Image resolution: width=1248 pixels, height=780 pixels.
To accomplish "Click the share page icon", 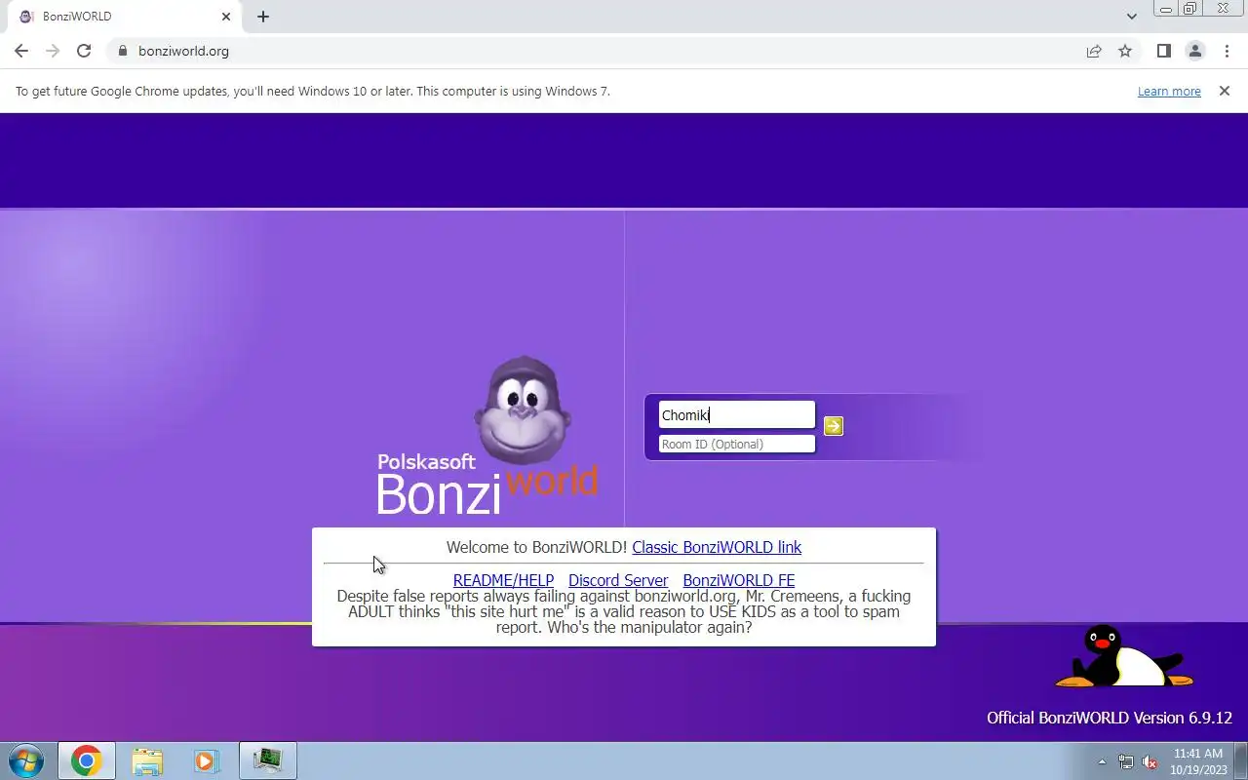I will [x=1094, y=51].
